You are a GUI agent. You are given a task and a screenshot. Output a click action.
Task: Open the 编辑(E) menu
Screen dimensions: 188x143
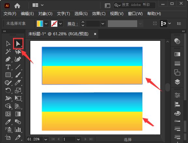27,14
